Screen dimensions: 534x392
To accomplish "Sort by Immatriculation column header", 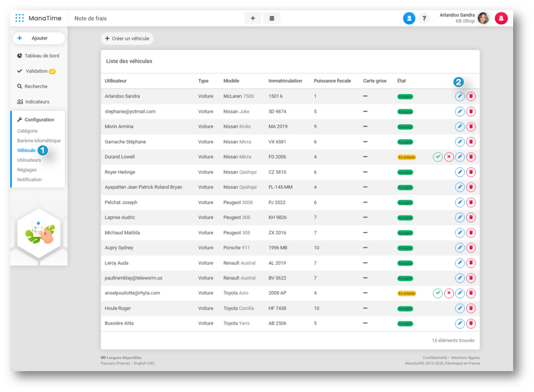I will click(x=285, y=81).
